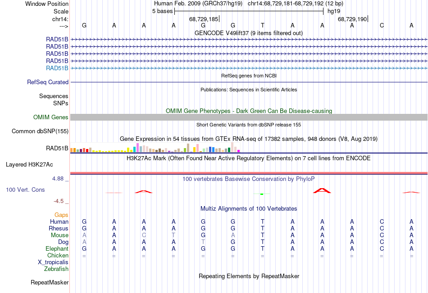Click the gray OMIM Genes bar
Screen dimensions: 428x293
click(249, 117)
